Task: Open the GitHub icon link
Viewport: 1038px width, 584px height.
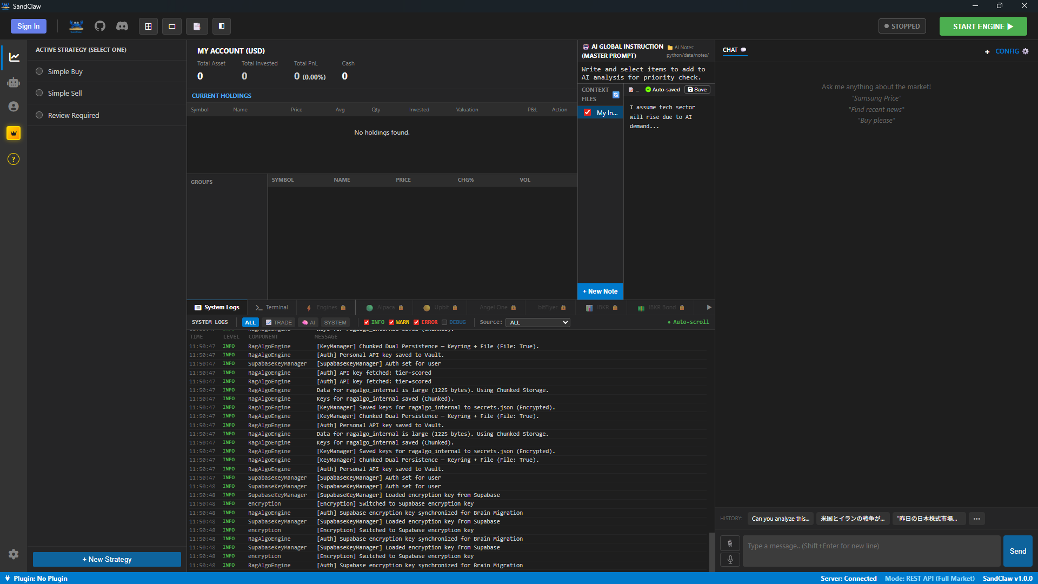Action: click(x=100, y=26)
